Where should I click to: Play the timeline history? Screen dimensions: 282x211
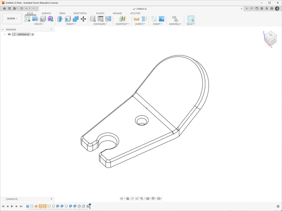point(12,206)
